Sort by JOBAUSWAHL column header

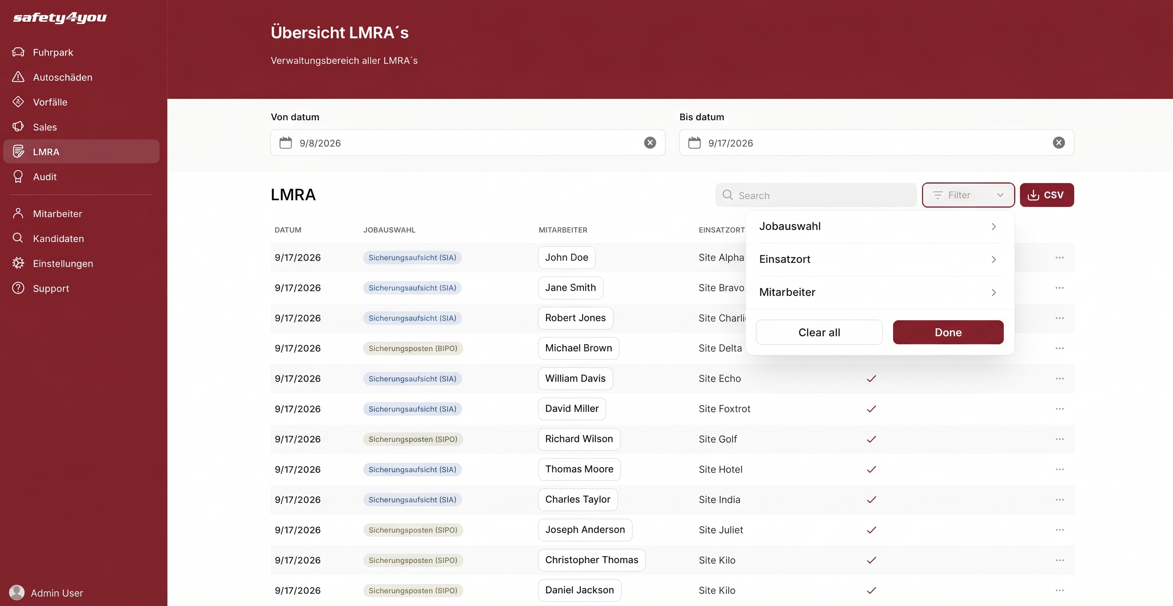(389, 230)
